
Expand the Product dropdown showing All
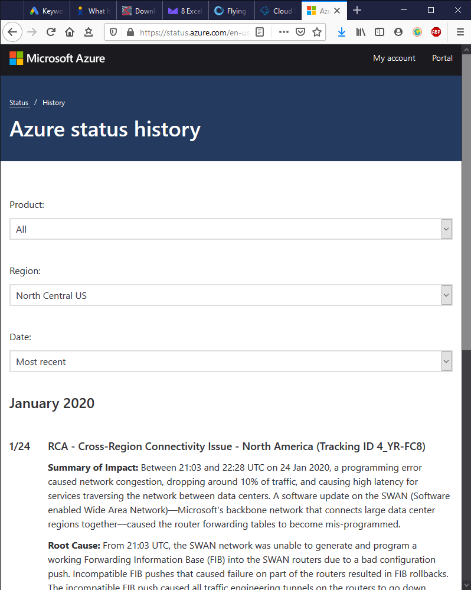coord(231,229)
